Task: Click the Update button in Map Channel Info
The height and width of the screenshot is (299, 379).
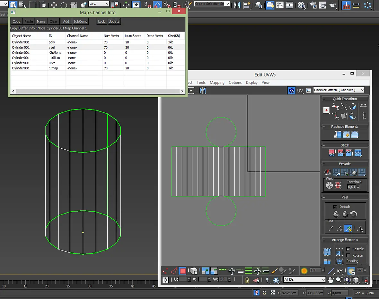Action: 114,22
